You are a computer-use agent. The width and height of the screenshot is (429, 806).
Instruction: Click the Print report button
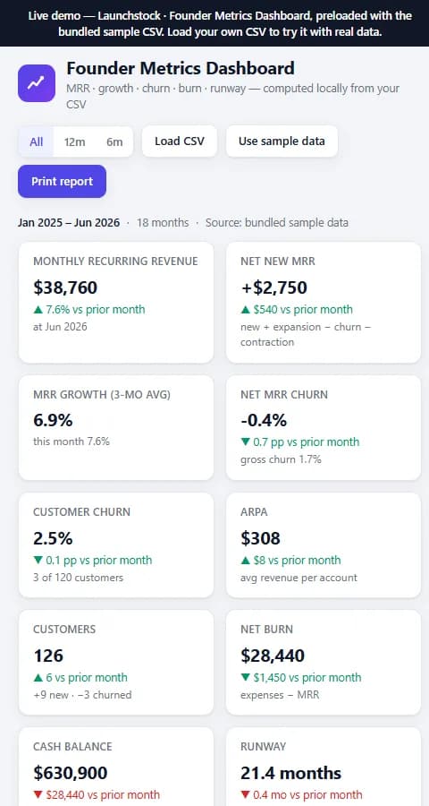pyautogui.click(x=62, y=182)
